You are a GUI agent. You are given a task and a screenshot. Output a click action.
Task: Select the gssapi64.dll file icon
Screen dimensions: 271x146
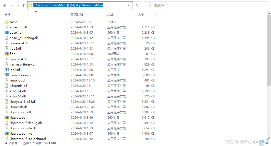[7, 59]
